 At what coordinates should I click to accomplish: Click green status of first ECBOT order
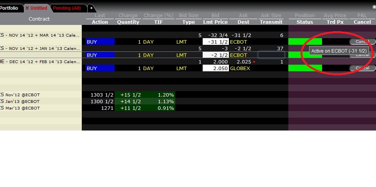click(x=305, y=42)
